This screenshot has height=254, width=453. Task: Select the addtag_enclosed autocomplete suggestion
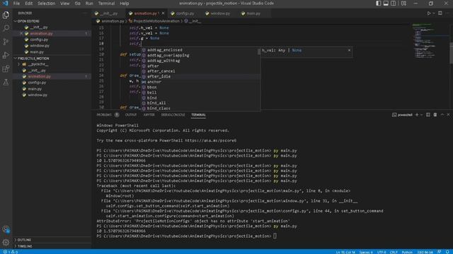[x=200, y=50]
